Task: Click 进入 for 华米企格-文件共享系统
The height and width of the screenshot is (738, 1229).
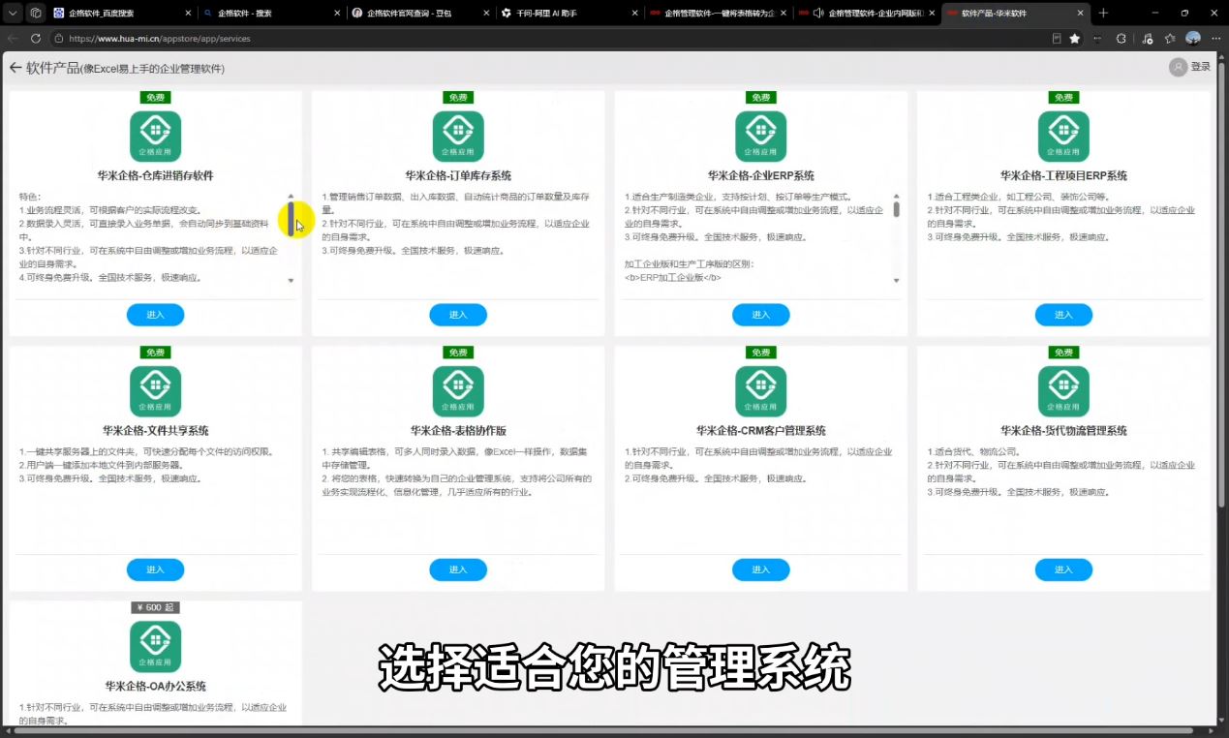Action: (x=155, y=569)
